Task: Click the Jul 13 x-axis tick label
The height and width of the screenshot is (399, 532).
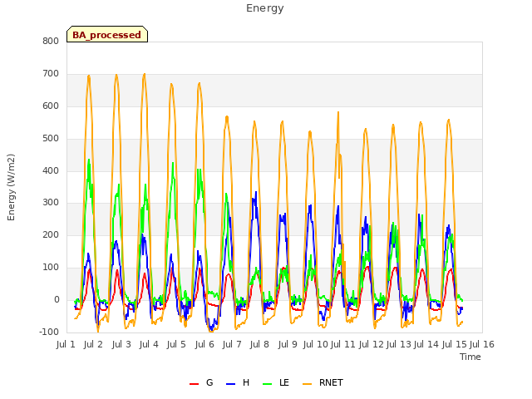Action: (x=398, y=344)
